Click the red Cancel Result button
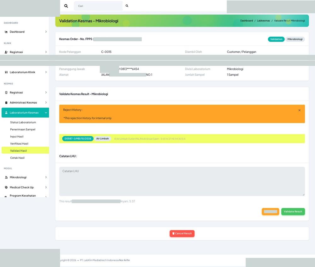 point(182,234)
